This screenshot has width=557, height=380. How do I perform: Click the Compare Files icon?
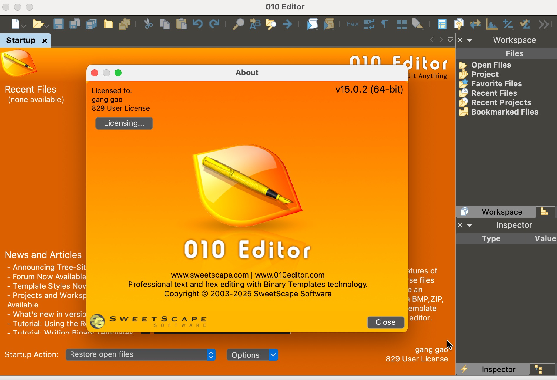tap(459, 24)
